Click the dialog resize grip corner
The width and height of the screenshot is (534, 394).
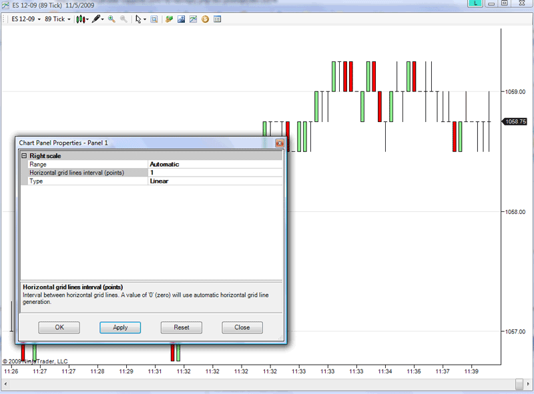point(280,337)
